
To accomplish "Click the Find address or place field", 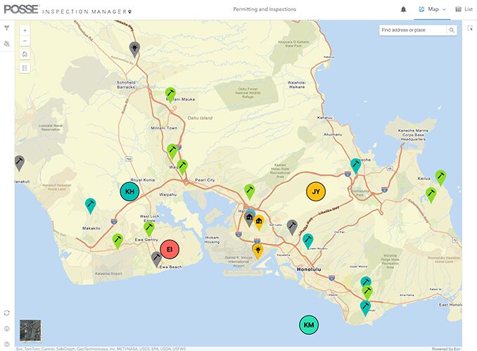I will tap(412, 30).
